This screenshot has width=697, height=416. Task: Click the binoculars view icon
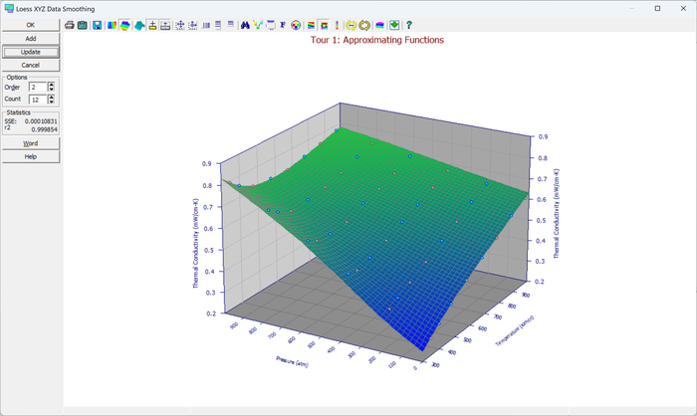coord(245,25)
